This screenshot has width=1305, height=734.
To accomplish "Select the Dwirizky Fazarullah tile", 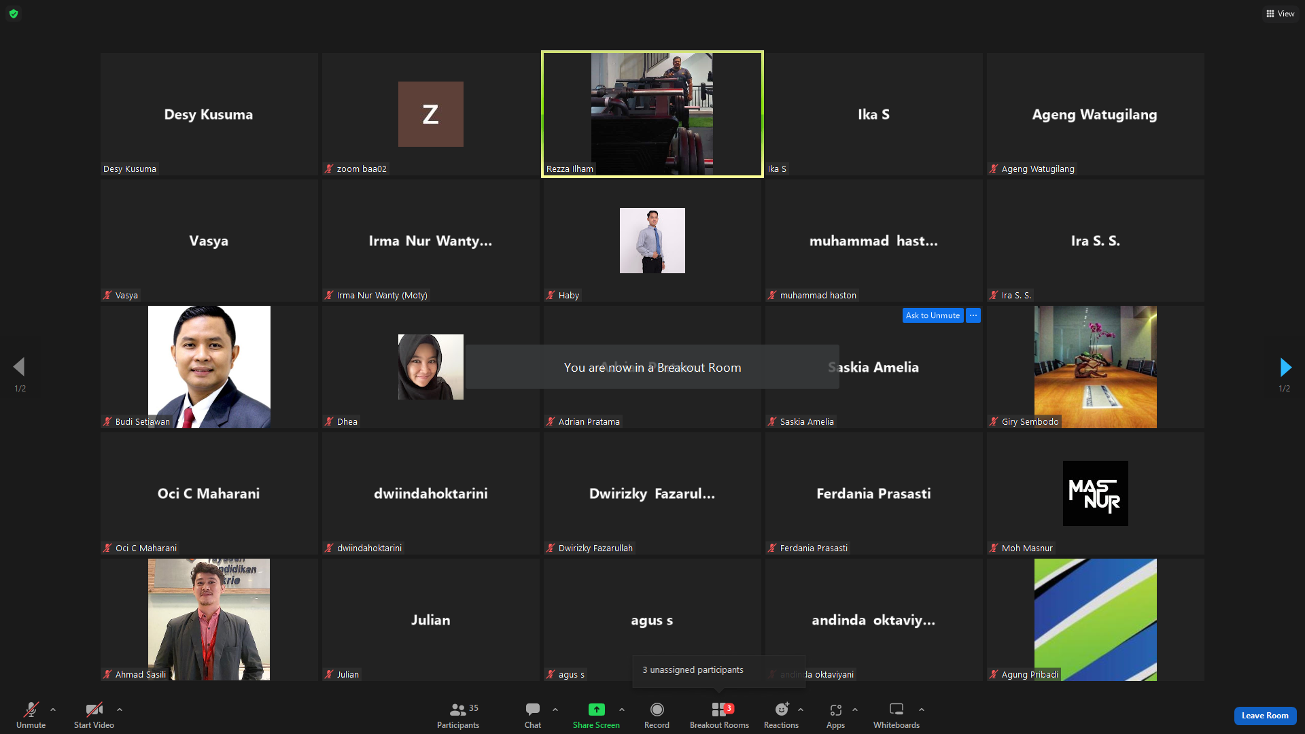I will [x=652, y=493].
